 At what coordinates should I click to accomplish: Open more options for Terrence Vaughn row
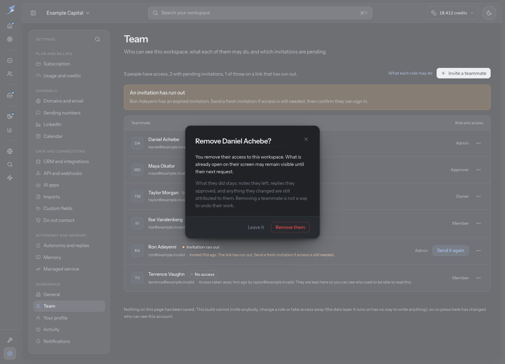click(x=478, y=278)
